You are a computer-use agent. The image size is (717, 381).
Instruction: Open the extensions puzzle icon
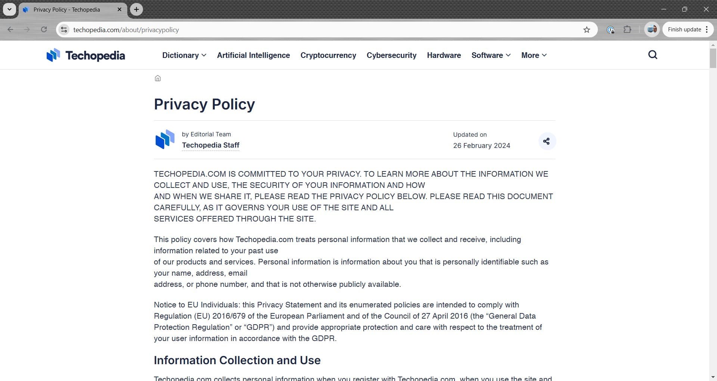tap(627, 30)
